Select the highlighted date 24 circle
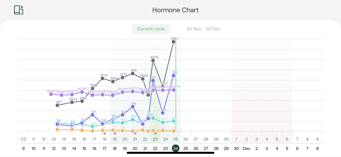Viewport: 341px width, 157px height. click(x=175, y=148)
